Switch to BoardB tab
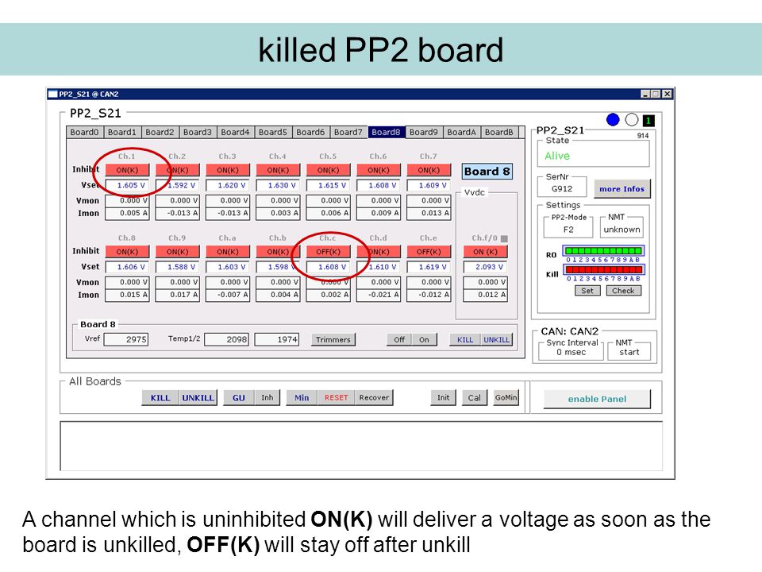 (499, 133)
